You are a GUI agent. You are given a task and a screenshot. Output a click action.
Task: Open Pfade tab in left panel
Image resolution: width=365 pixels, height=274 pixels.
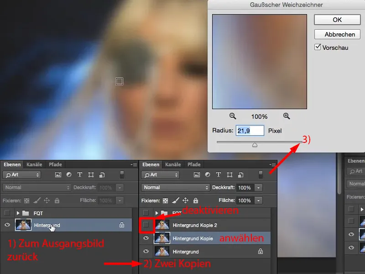click(55, 164)
